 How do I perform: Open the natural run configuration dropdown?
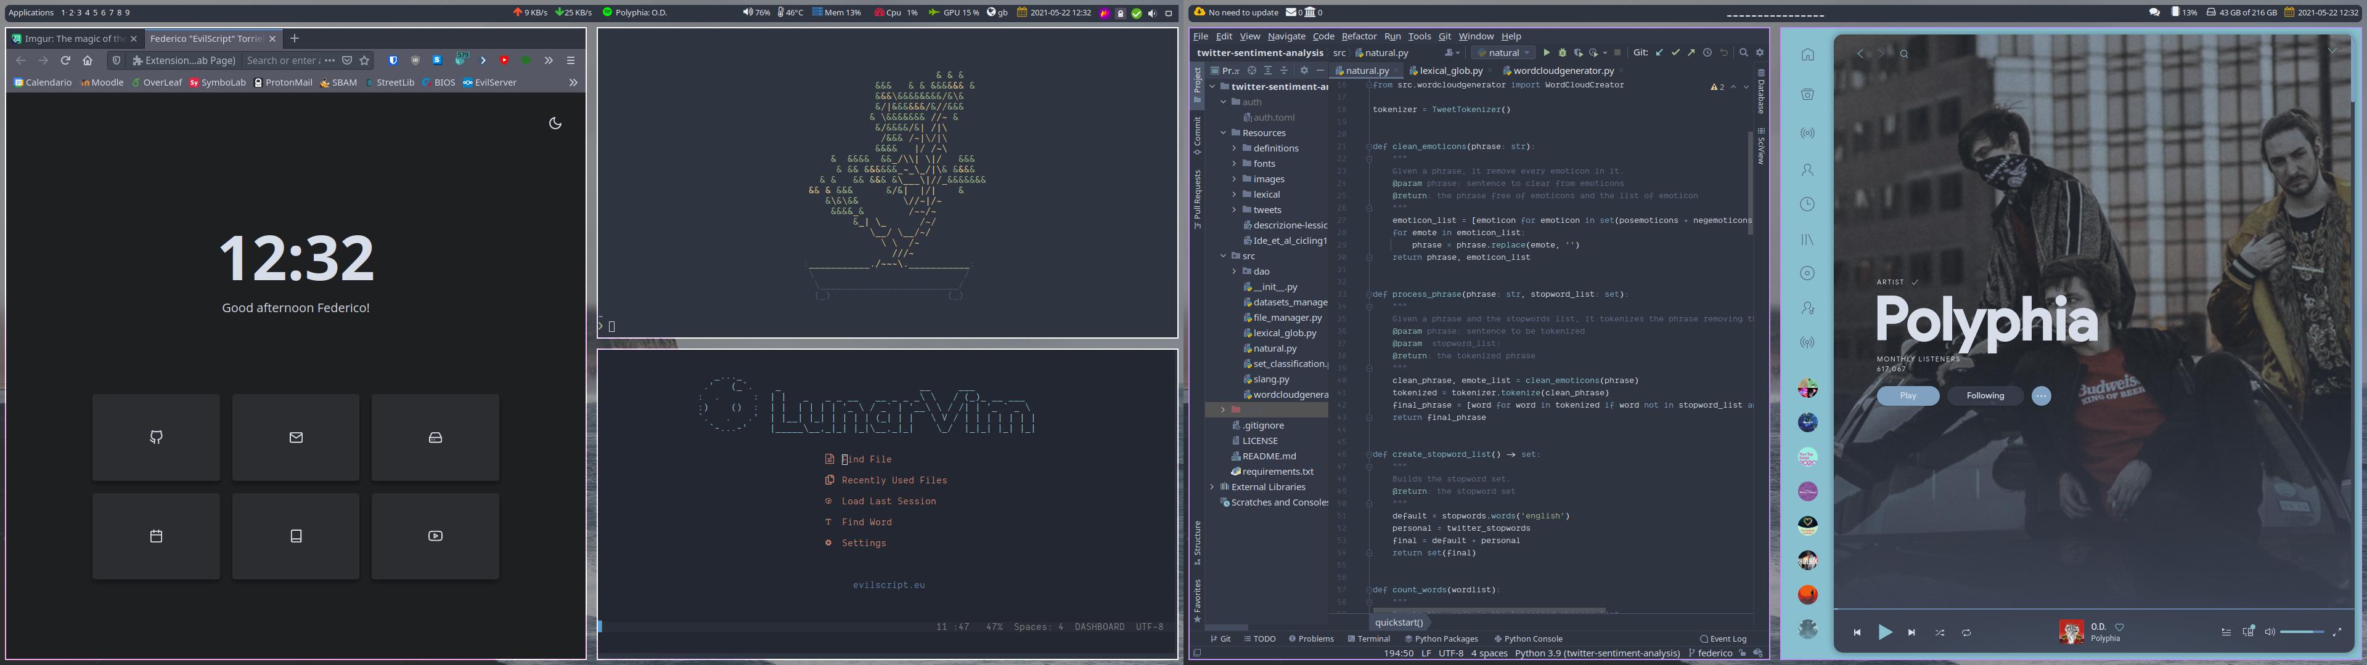(1503, 54)
